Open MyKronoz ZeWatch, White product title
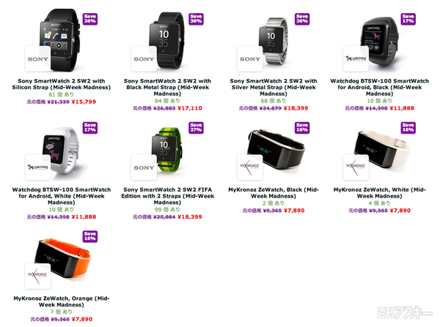This screenshot has width=440, height=327. [379, 192]
